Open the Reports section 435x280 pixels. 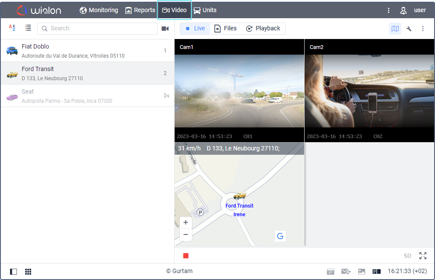(x=140, y=10)
